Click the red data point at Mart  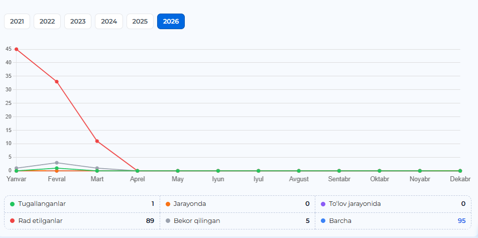[x=97, y=141]
